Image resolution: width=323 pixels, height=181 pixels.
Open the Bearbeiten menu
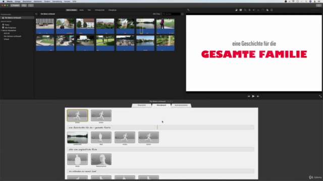point(27,1)
